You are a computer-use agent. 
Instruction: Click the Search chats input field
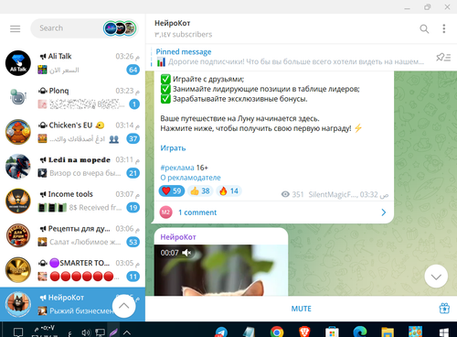67,28
